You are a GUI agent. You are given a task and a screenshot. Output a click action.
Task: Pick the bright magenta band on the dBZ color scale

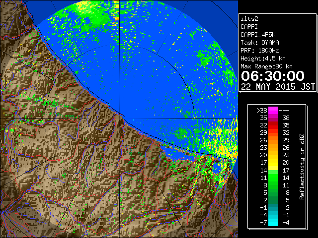(x=273, y=110)
